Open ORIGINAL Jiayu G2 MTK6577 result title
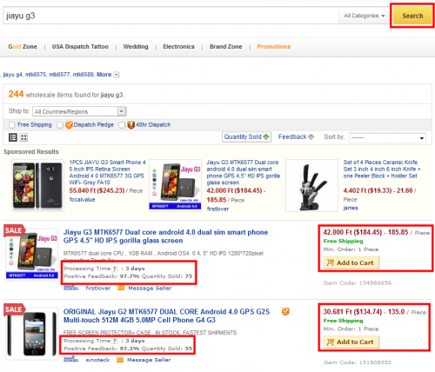Screen dimensions: 435x372 tap(166, 316)
